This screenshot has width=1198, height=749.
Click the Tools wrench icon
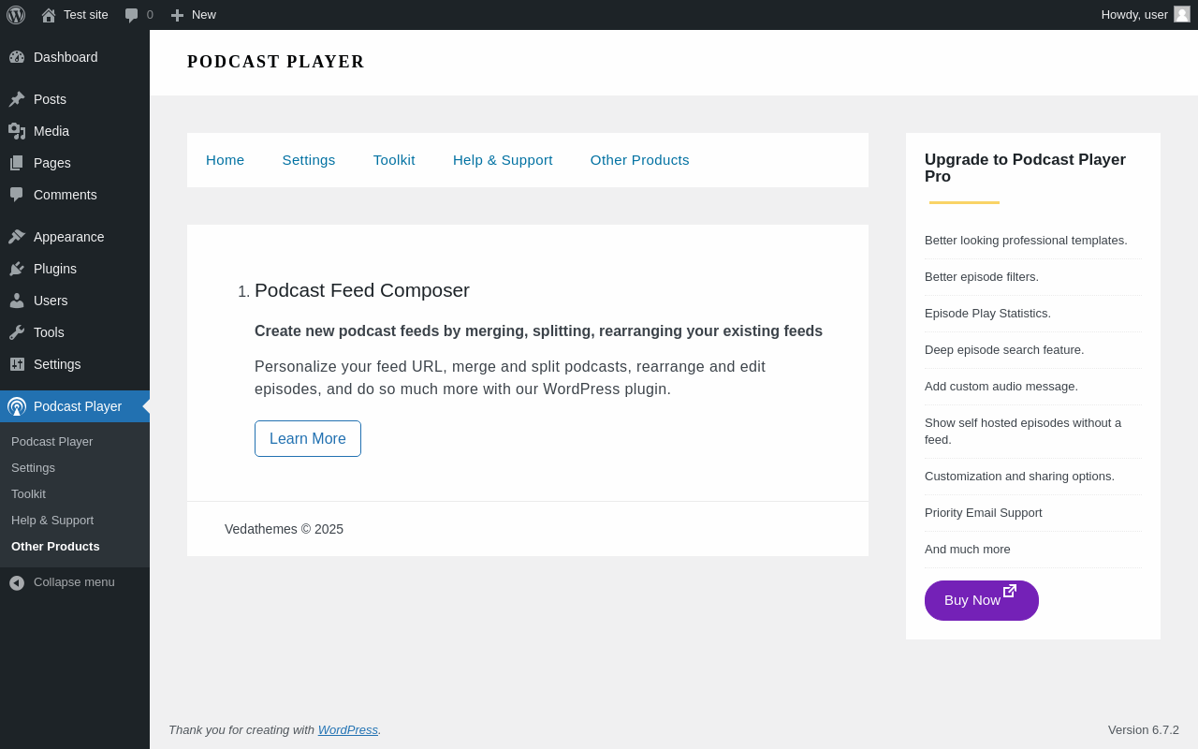point(17,332)
